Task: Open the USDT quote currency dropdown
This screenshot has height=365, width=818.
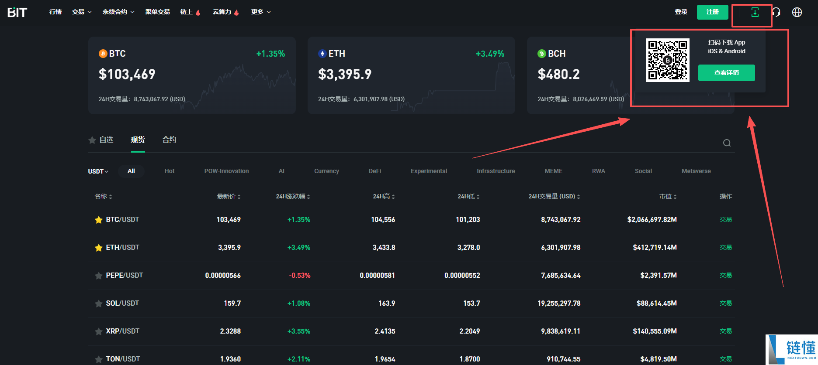Action: [98, 171]
